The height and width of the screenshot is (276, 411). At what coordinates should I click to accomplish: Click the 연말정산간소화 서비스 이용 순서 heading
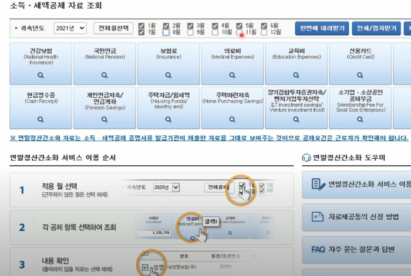(x=63, y=158)
